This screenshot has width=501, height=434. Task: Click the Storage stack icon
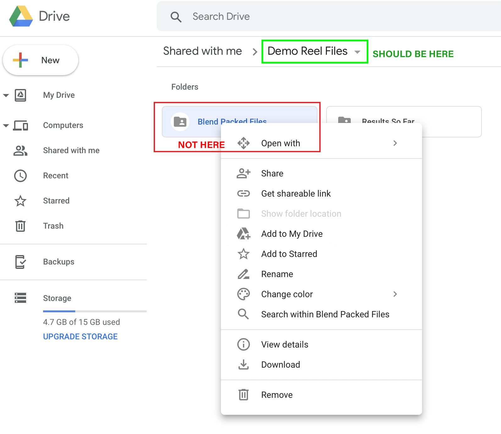20,298
